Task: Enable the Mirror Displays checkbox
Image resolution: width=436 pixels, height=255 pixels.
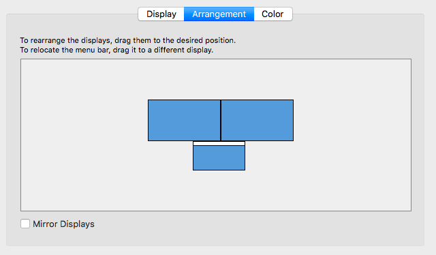Action: coord(25,224)
